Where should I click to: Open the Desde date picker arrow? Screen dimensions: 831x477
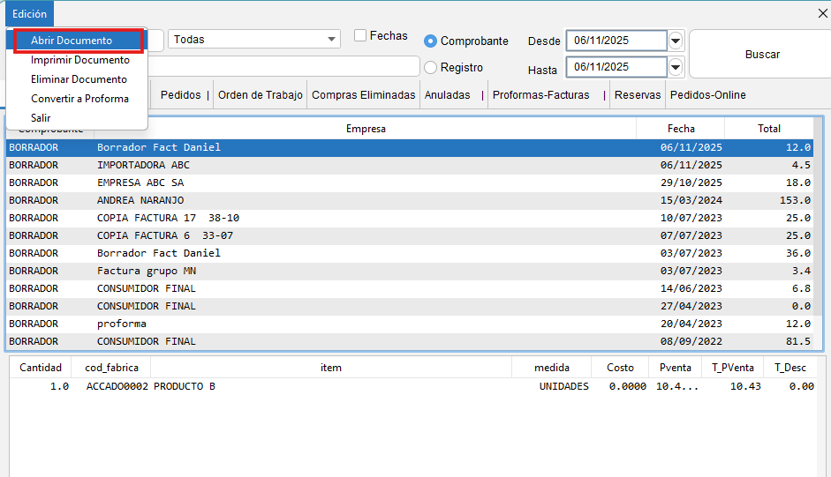click(676, 41)
